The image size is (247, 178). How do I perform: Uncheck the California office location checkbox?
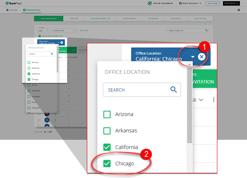pyautogui.click(x=107, y=147)
